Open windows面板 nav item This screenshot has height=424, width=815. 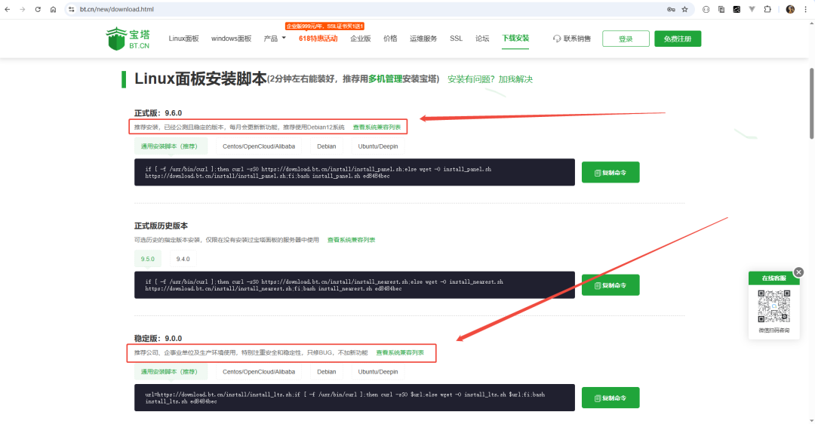(232, 38)
